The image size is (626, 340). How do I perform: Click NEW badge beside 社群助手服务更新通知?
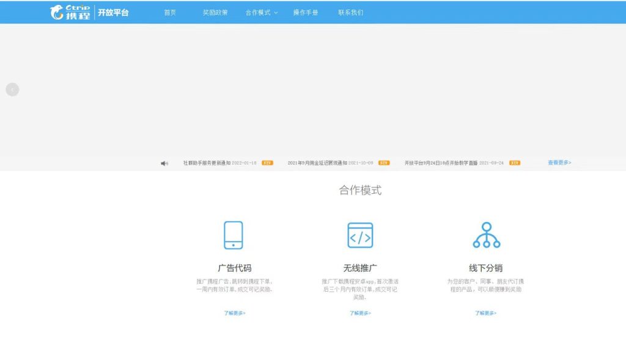[x=268, y=163]
